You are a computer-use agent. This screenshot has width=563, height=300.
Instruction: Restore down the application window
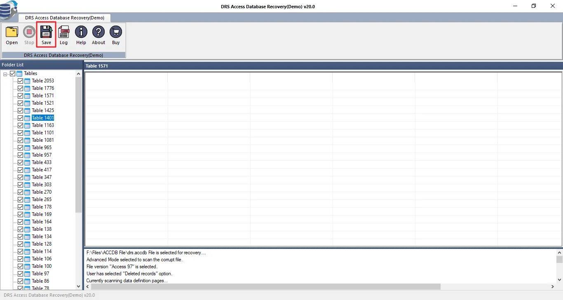534,6
